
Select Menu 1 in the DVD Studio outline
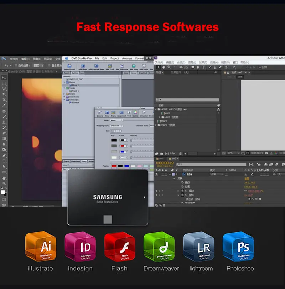[75, 85]
